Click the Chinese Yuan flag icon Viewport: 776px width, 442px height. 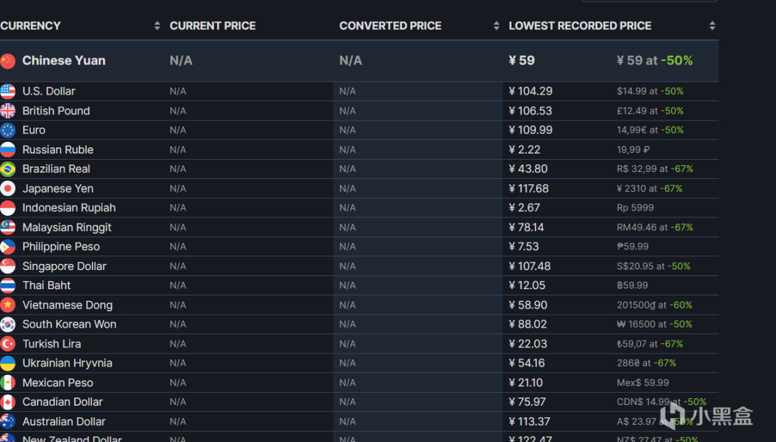click(8, 61)
